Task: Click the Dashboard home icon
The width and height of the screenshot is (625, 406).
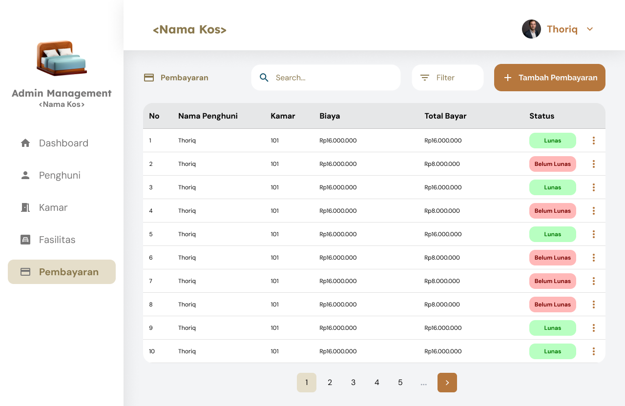Action: tap(24, 142)
